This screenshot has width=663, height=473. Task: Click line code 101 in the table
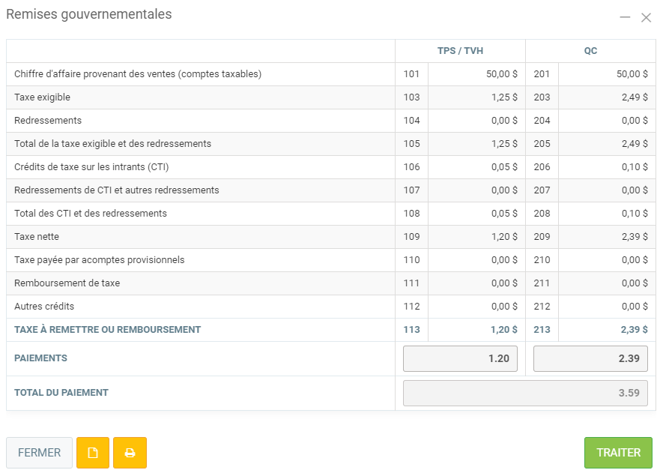tap(411, 74)
